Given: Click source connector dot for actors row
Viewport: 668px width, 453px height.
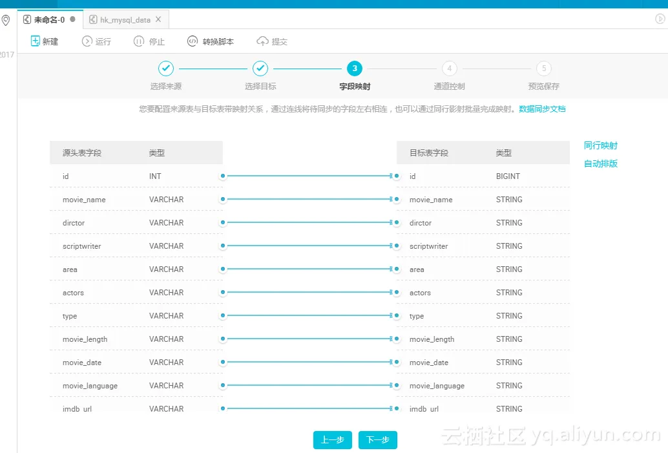Looking at the screenshot, I should [x=223, y=292].
